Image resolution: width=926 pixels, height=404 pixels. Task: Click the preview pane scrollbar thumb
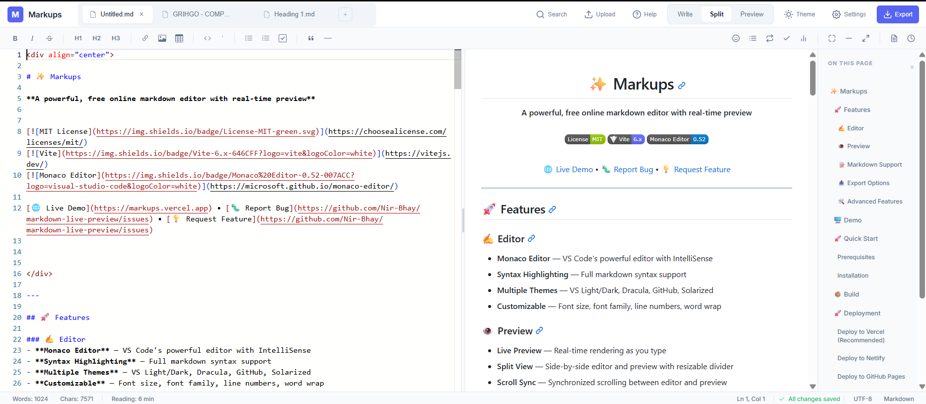click(x=813, y=78)
